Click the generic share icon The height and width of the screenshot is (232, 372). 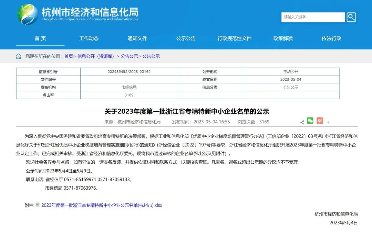[x=302, y=122]
